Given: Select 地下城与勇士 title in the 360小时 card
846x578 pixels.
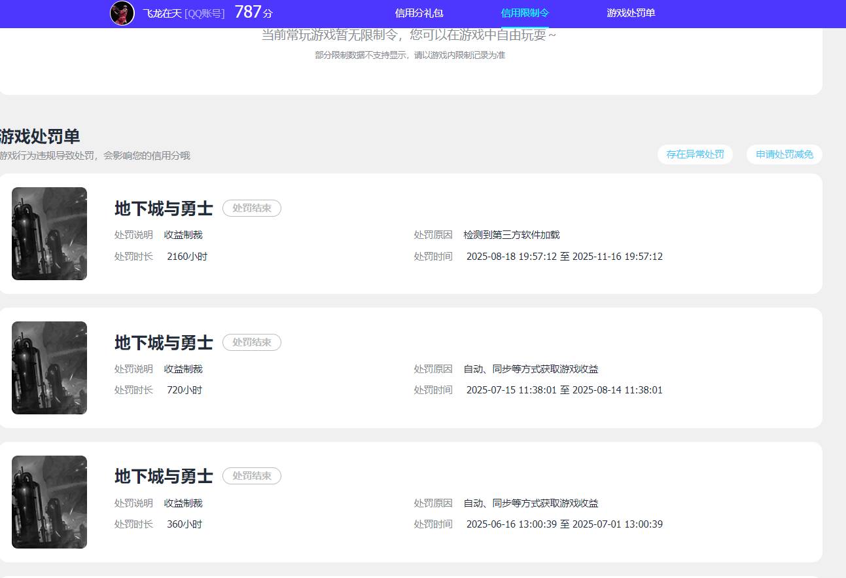Looking at the screenshot, I should (164, 477).
